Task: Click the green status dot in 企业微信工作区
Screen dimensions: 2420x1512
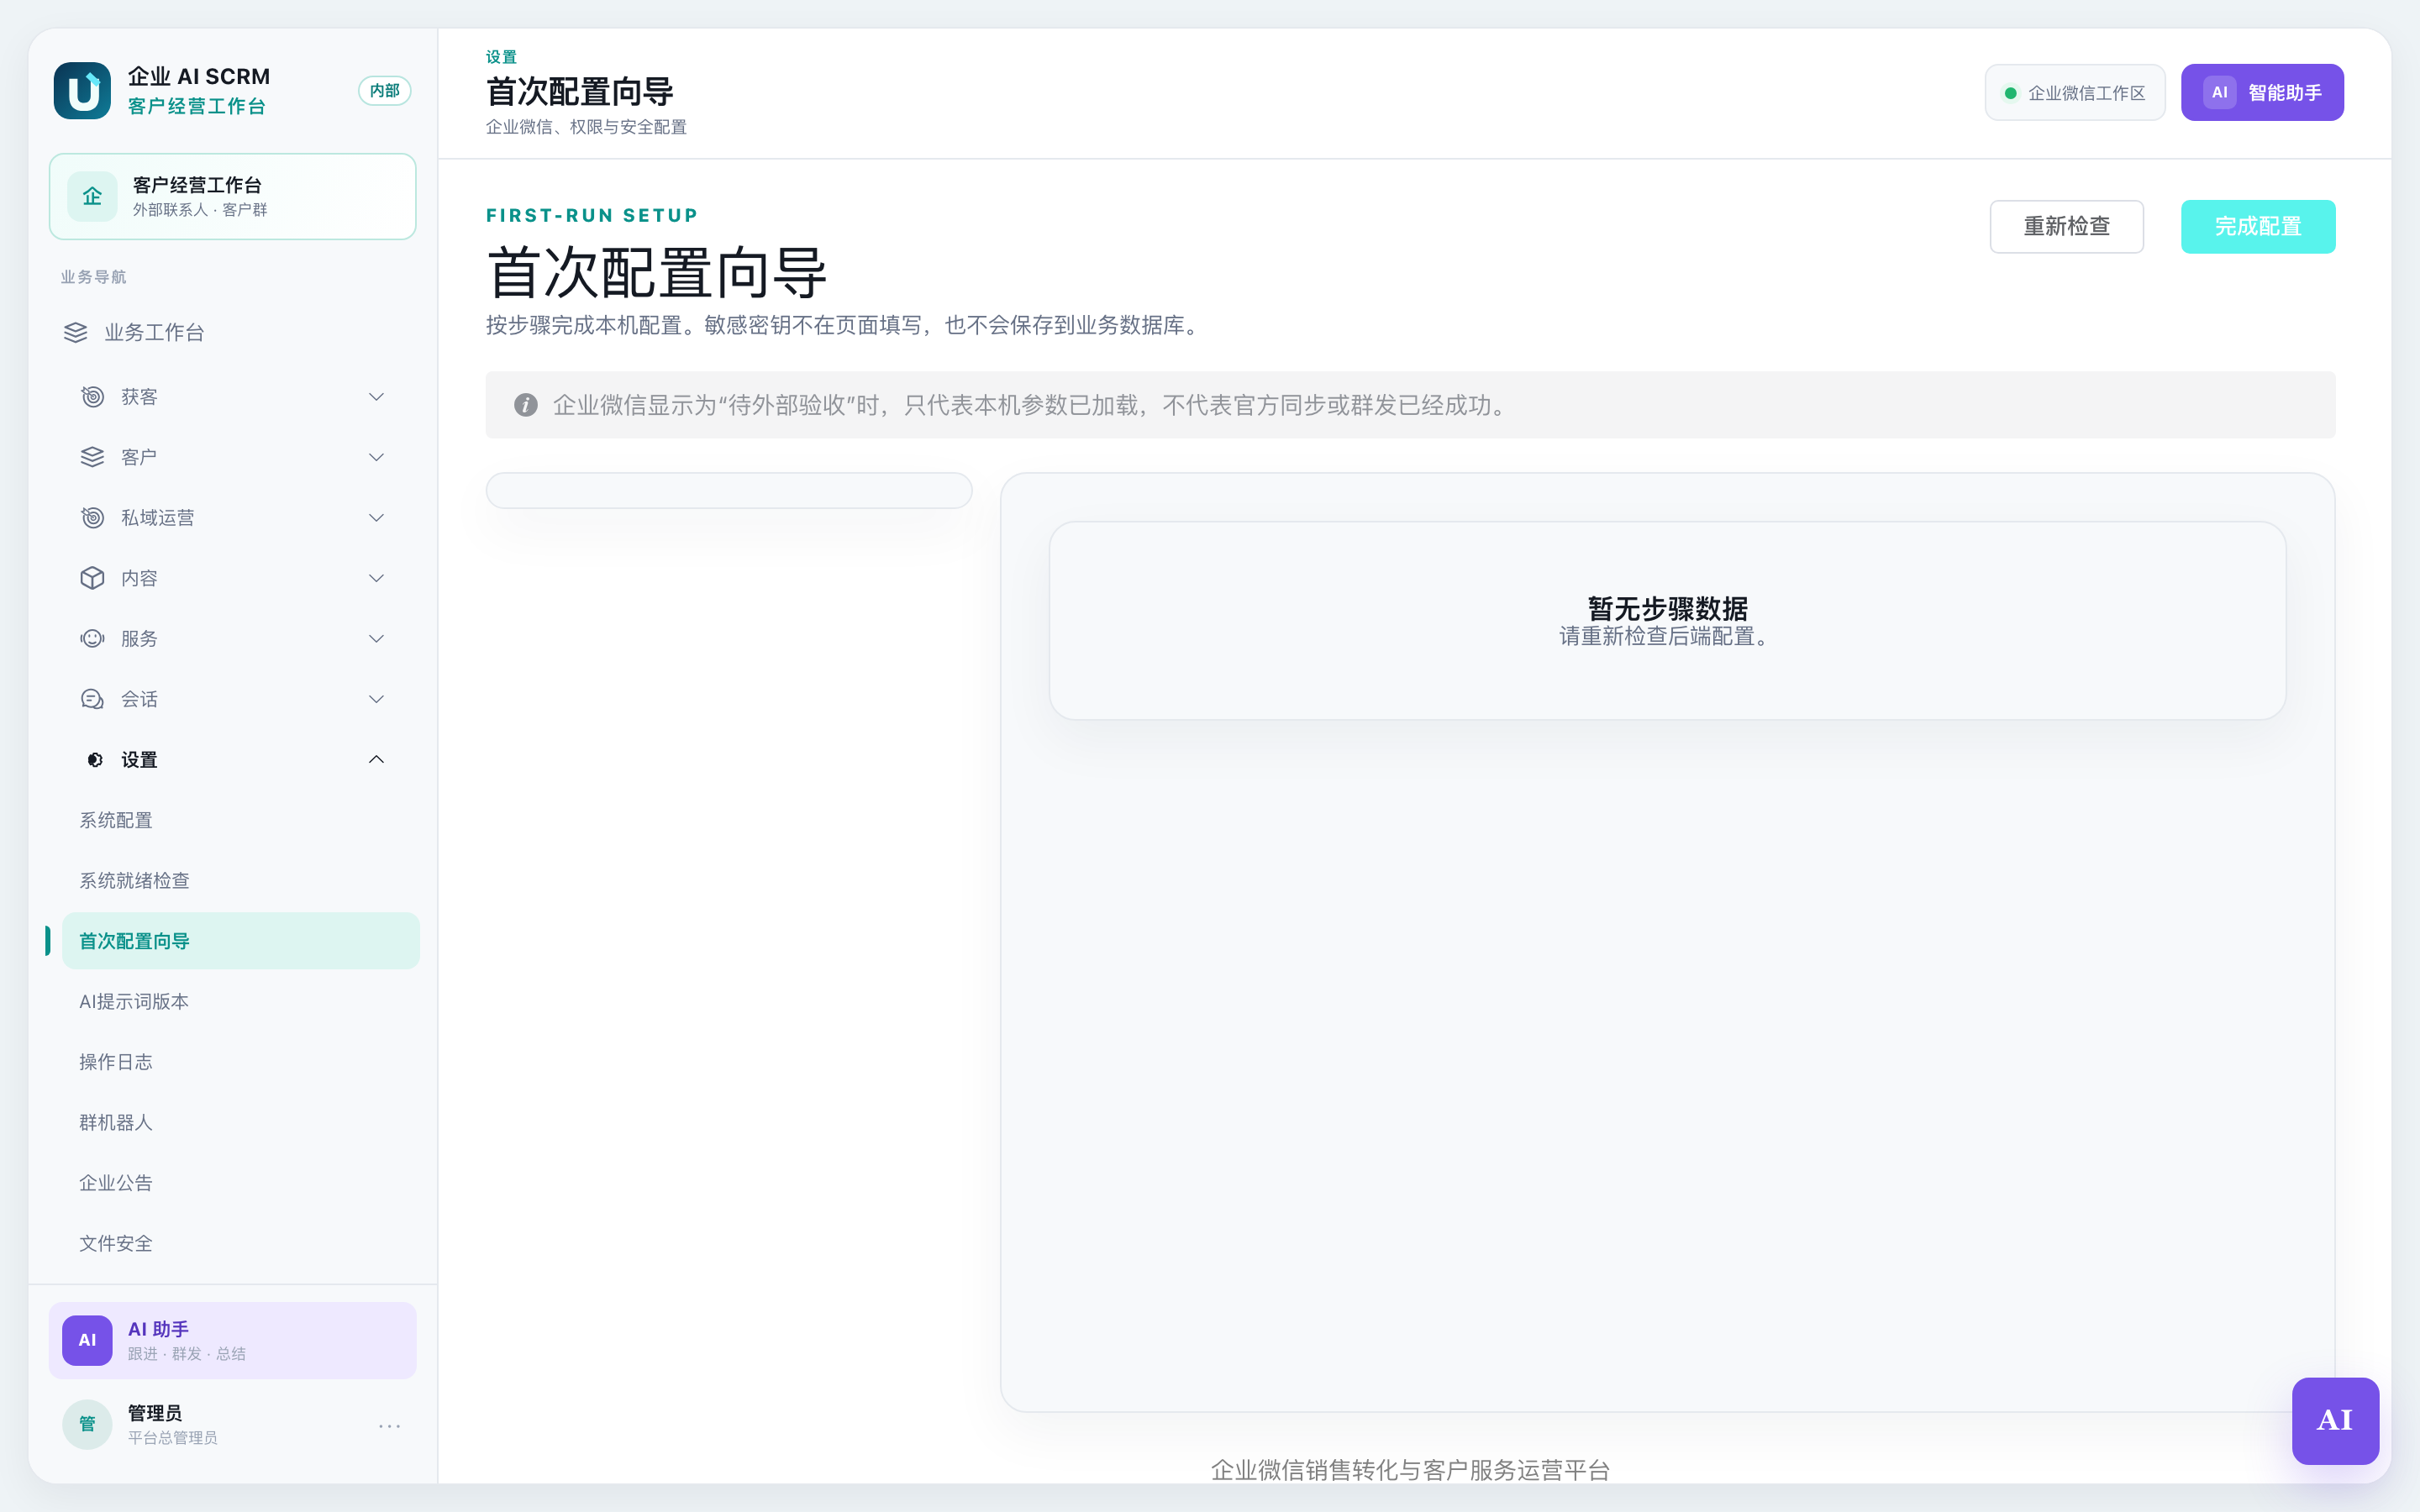Action: (2010, 93)
